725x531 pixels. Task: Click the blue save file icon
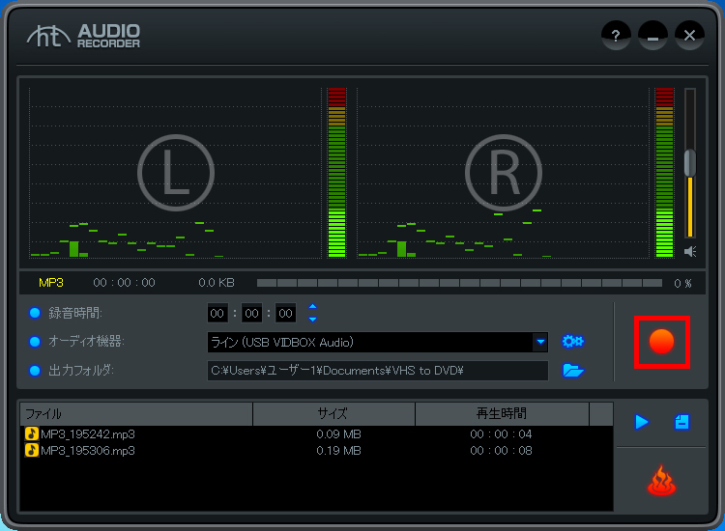pyautogui.click(x=682, y=422)
